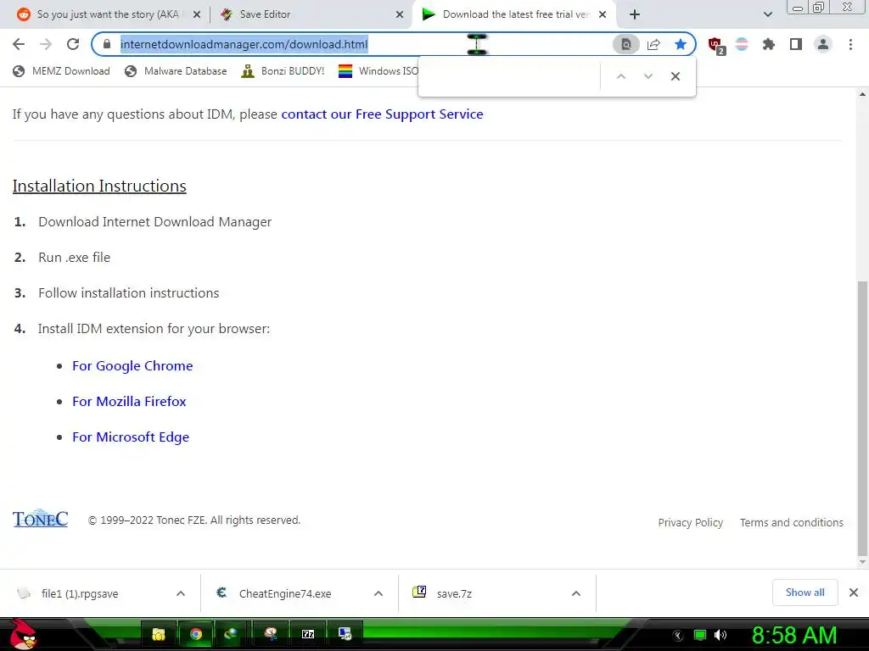Open the Extensions puzzle piece menu
The image size is (869, 651).
[769, 44]
